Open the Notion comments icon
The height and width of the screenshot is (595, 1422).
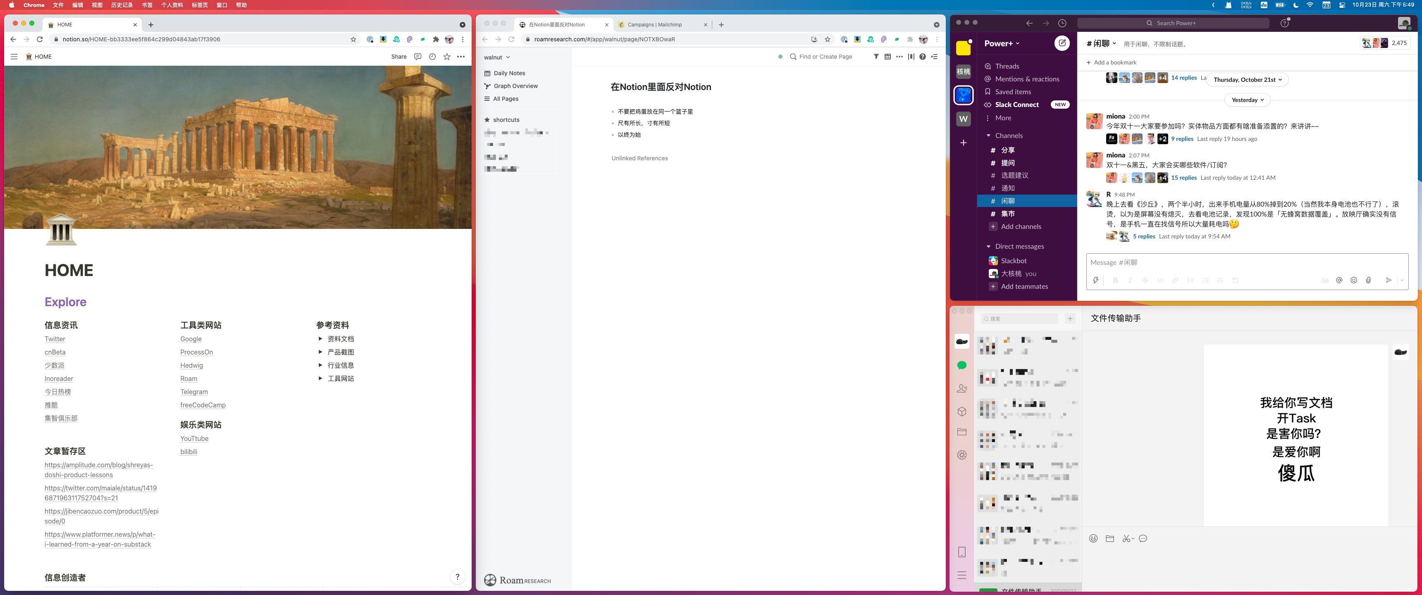coord(418,56)
